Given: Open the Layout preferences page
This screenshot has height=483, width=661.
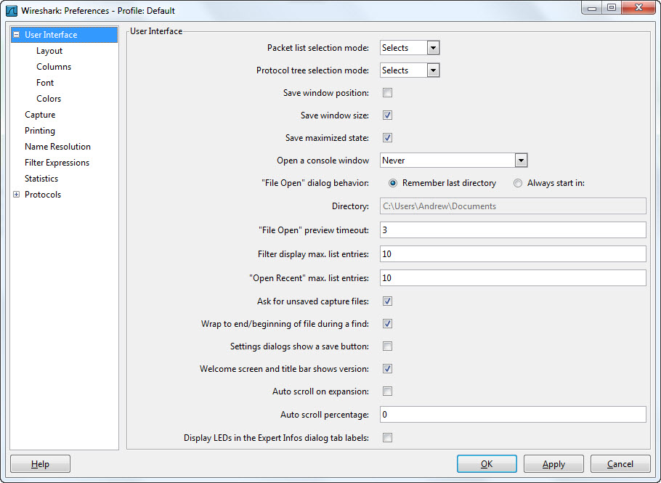Looking at the screenshot, I should tap(49, 51).
